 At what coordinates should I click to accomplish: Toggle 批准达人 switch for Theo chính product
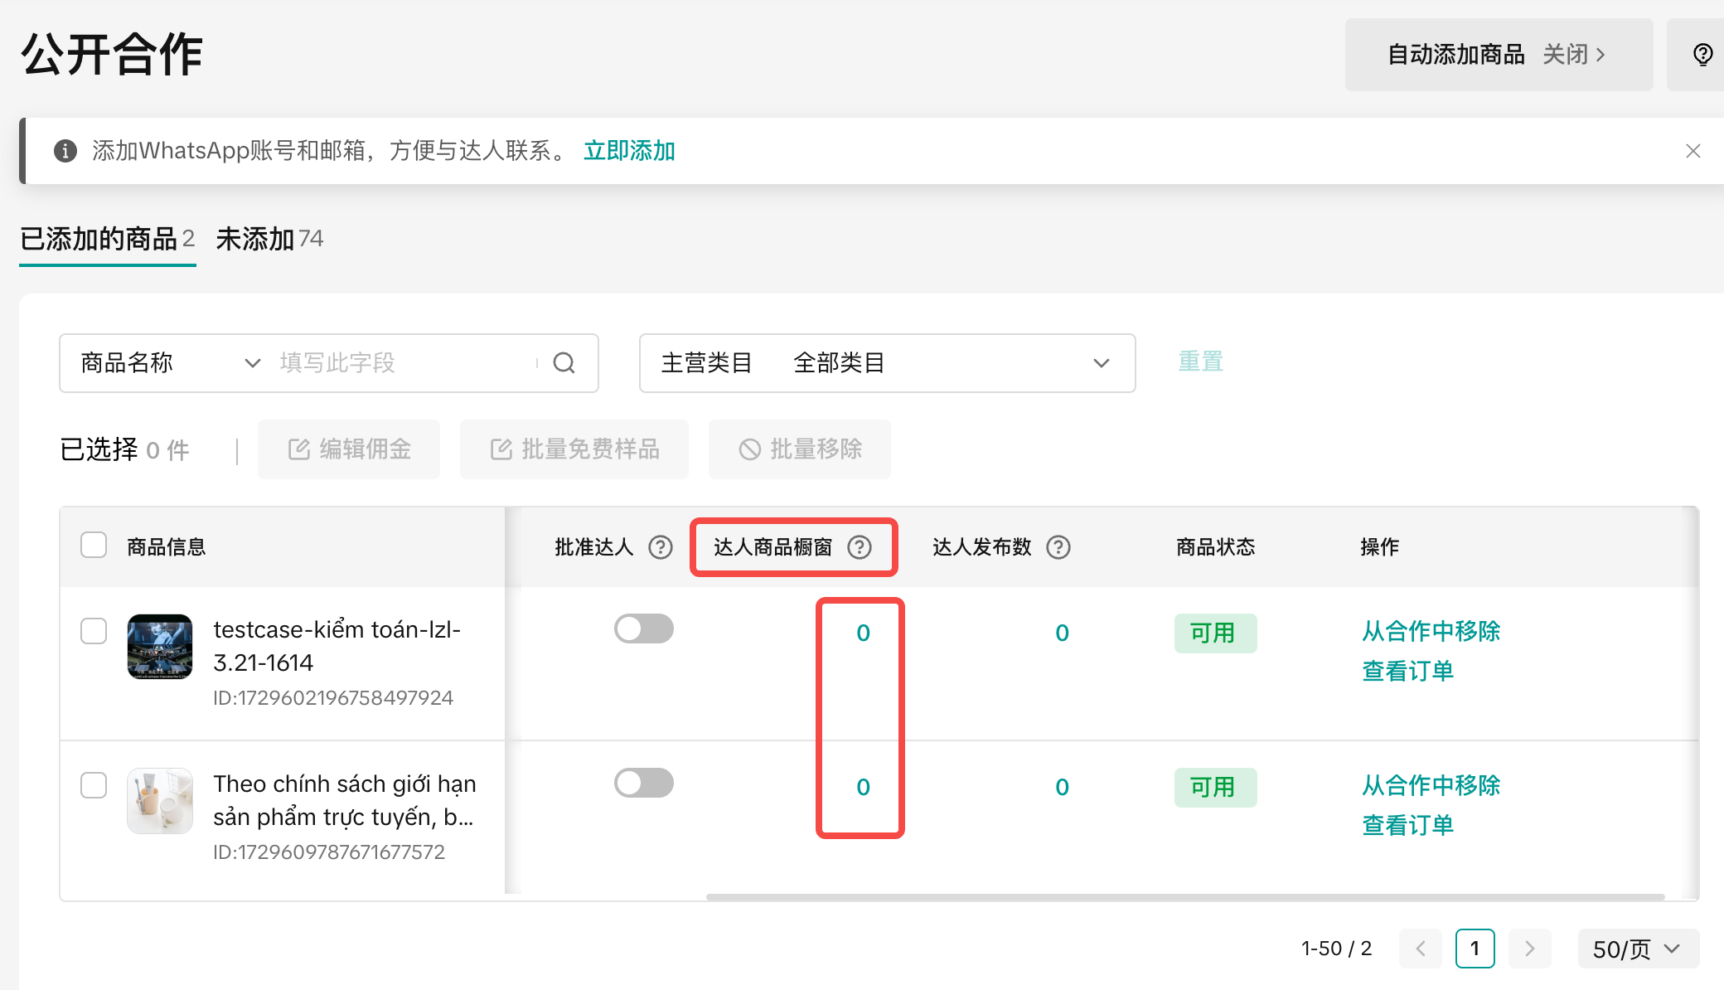point(644,783)
